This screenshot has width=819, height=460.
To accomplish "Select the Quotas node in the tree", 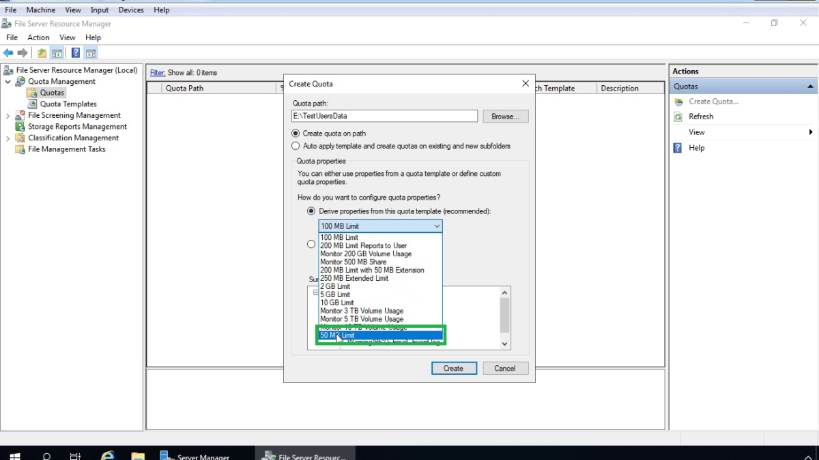I will [x=52, y=93].
